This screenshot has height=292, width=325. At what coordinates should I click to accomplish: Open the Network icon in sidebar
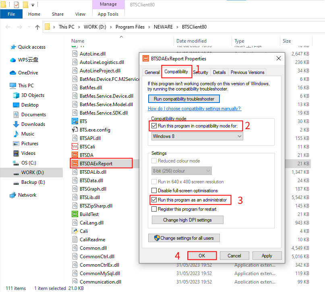click(13, 195)
